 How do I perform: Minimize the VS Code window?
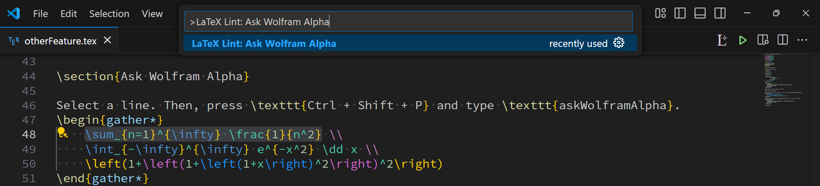point(747,13)
